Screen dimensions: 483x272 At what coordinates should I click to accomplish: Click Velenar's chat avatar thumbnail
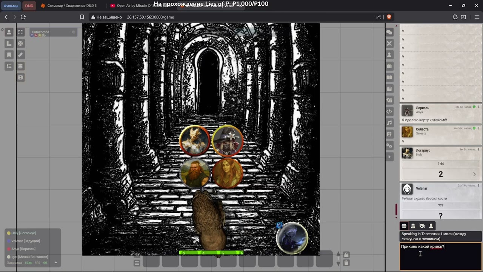[x=407, y=189]
